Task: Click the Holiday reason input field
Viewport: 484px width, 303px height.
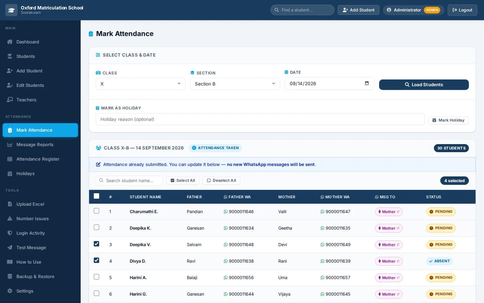Action: (260, 119)
